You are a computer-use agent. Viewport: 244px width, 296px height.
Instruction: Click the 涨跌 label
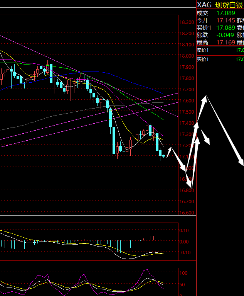click(x=202, y=35)
